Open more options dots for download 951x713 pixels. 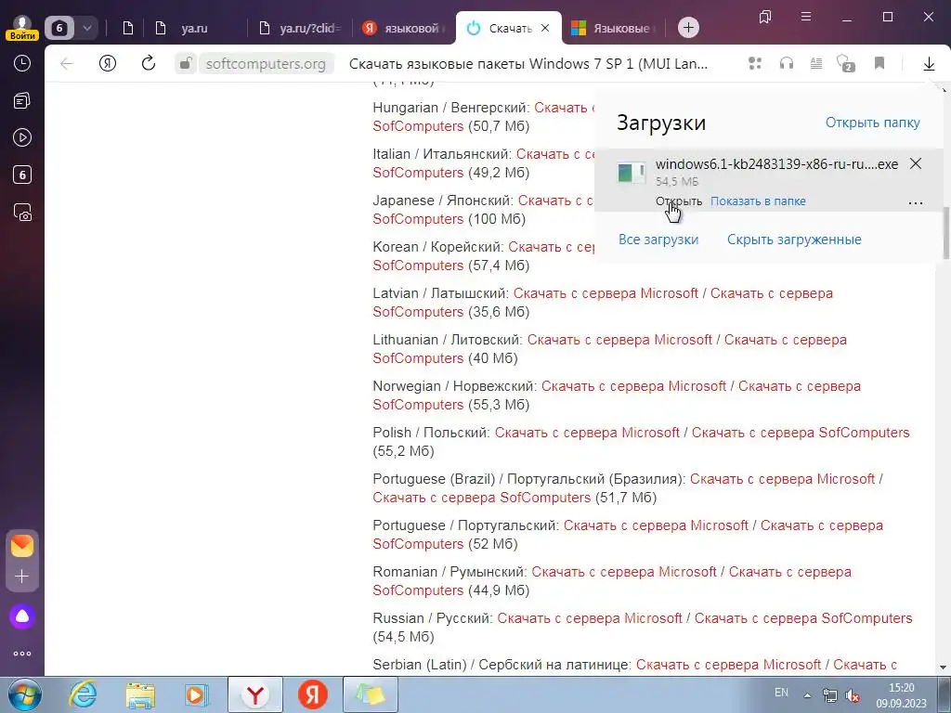point(916,203)
